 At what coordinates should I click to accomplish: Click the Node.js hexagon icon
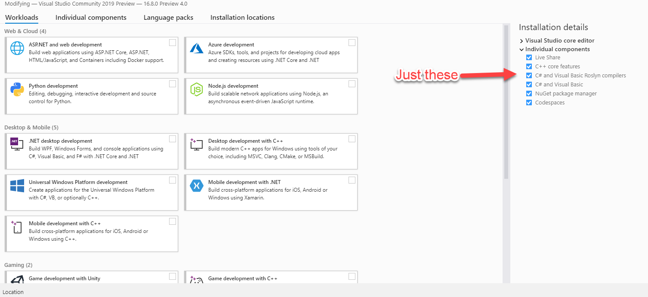click(197, 89)
